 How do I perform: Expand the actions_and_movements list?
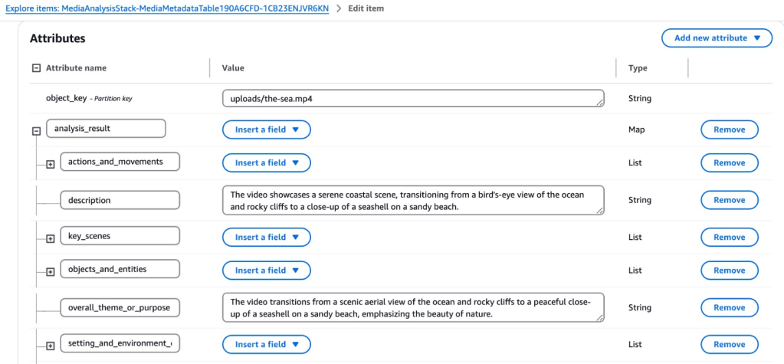51,164
